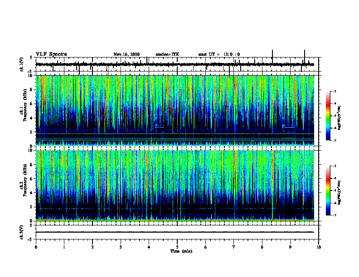Click time axis tick label "4"
This screenshot has width=359, height=277.
(x=149, y=247)
